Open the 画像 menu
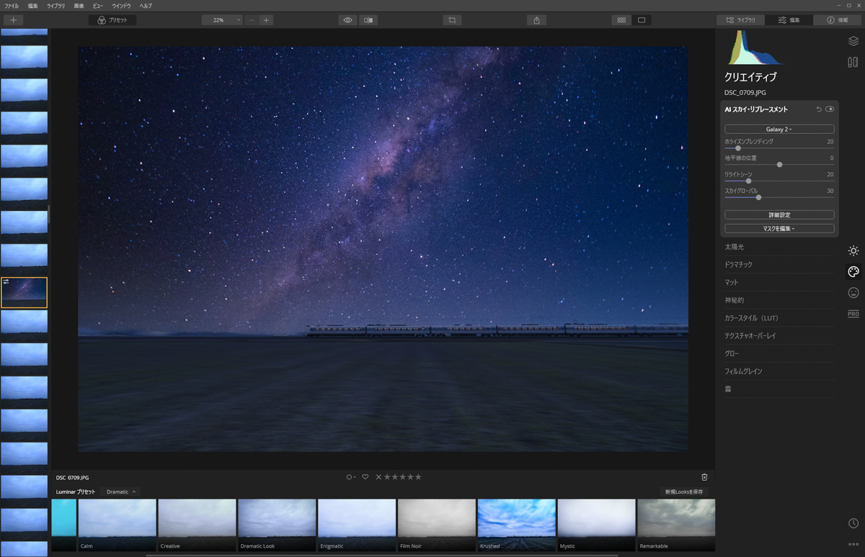 point(79,6)
